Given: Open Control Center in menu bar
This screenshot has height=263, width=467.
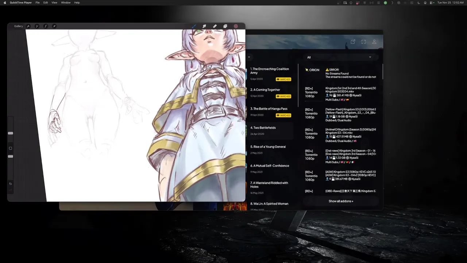Looking at the screenshot, I should pyautogui.click(x=431, y=3).
